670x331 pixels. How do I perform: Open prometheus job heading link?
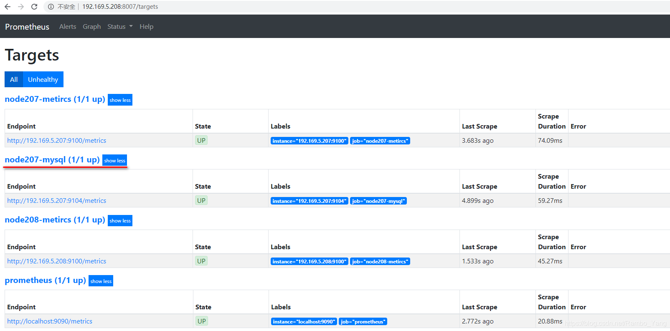[45, 280]
